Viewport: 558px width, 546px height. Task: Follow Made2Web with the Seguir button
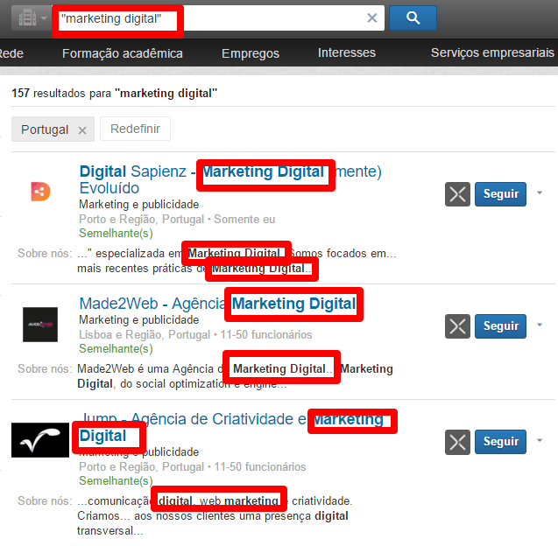[x=500, y=326]
